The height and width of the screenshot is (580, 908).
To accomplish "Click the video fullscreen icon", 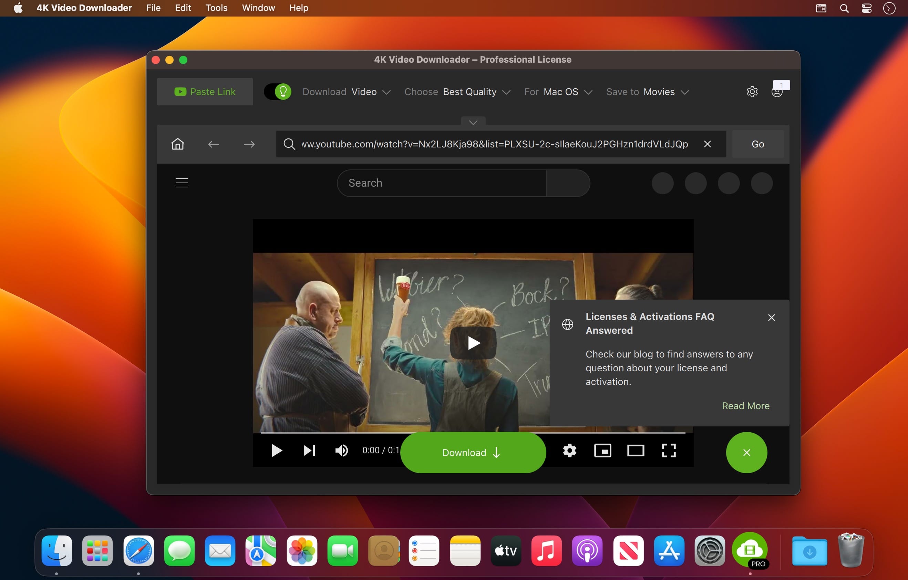I will pyautogui.click(x=668, y=452).
